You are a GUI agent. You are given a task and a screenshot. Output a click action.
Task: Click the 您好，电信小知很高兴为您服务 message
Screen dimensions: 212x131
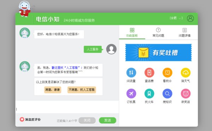tap(59, 34)
